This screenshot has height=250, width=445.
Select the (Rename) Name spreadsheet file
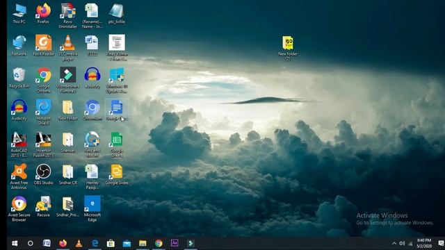[92, 16]
